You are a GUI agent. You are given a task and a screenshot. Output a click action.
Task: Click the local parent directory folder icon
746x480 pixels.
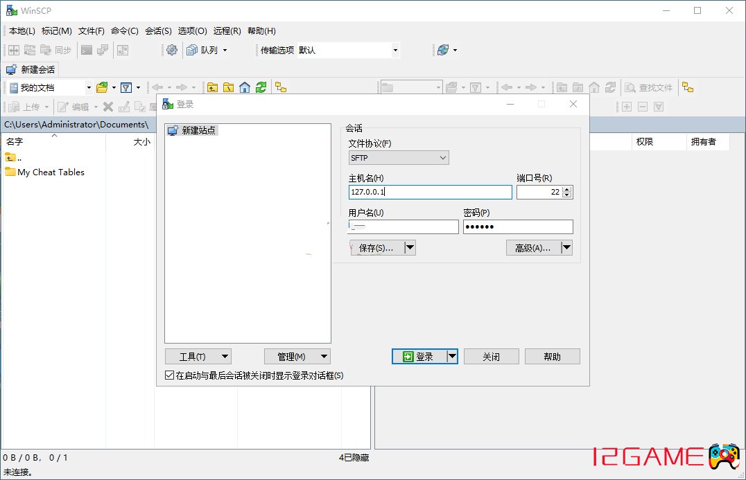tap(213, 87)
